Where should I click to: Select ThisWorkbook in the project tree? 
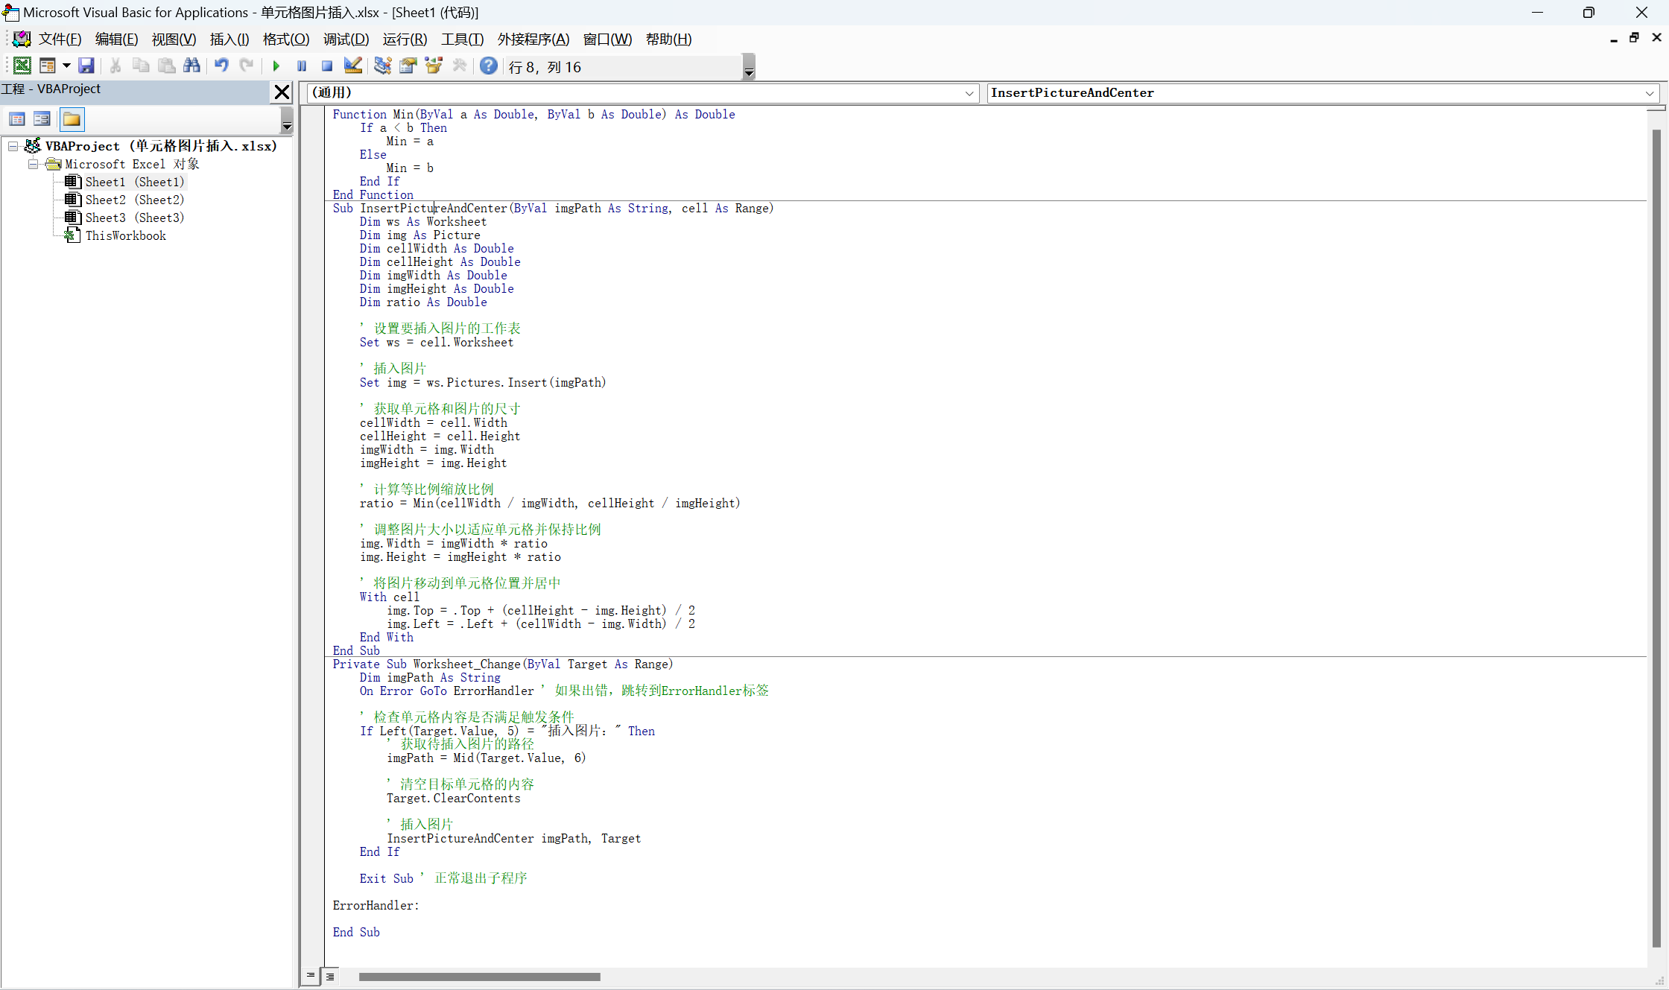125,235
